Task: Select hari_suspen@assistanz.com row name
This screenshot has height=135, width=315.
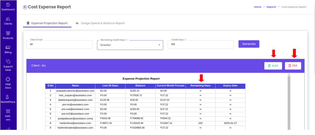Action: tap(75, 96)
